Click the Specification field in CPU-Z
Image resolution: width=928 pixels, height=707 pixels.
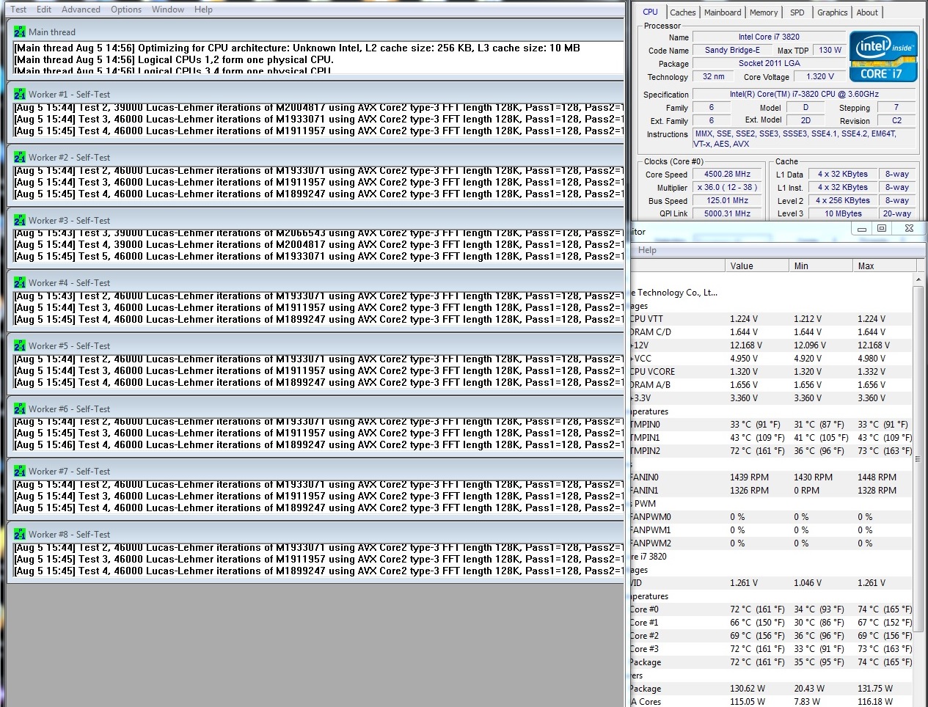[x=804, y=94]
